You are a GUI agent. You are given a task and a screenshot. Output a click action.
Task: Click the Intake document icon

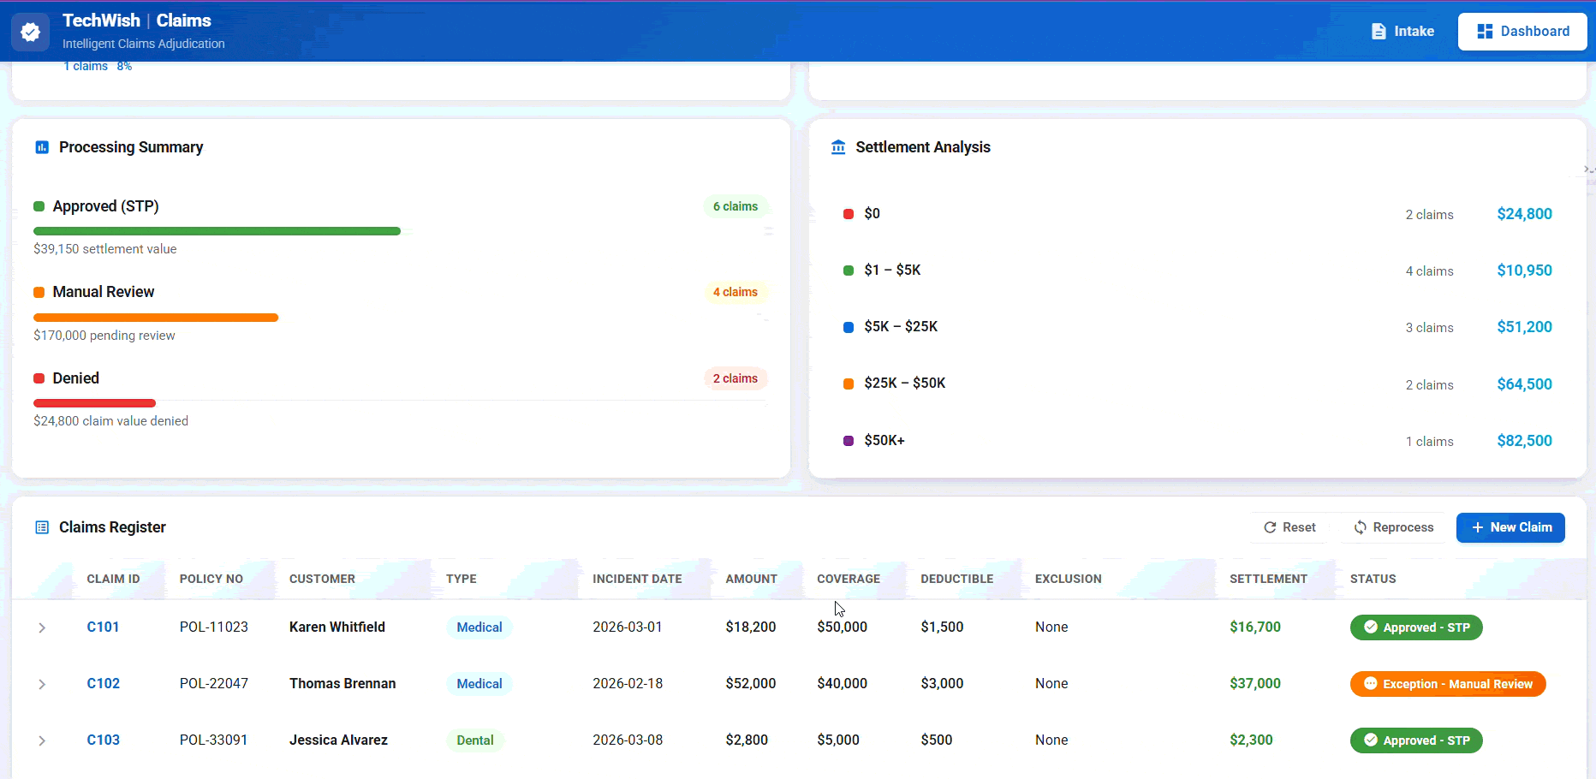1379,32
